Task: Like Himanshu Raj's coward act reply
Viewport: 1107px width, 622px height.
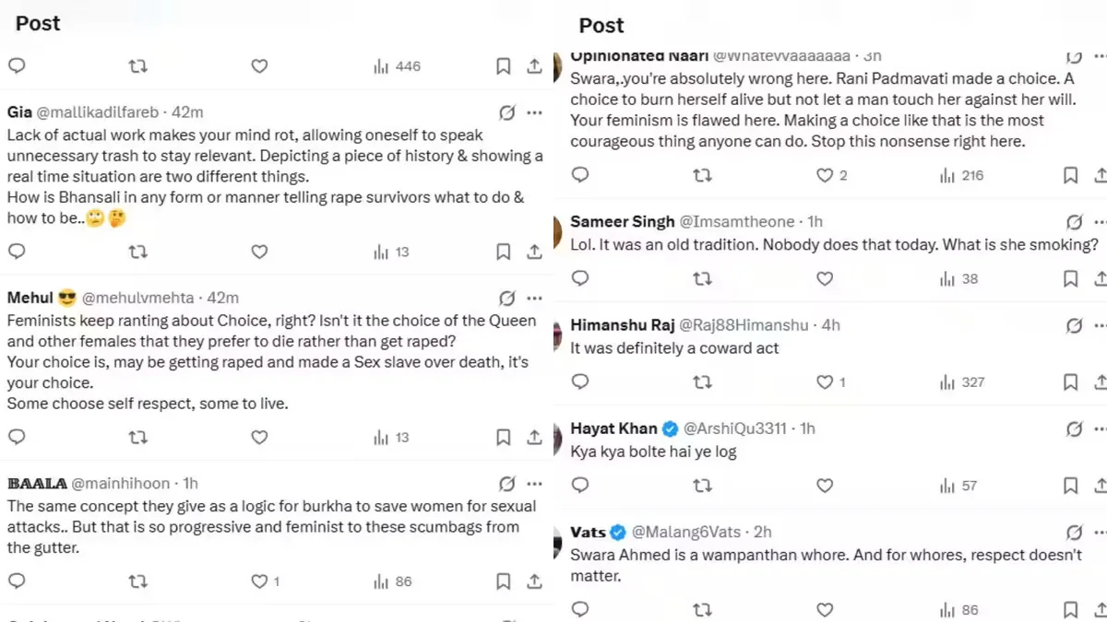Action: pyautogui.click(x=825, y=382)
